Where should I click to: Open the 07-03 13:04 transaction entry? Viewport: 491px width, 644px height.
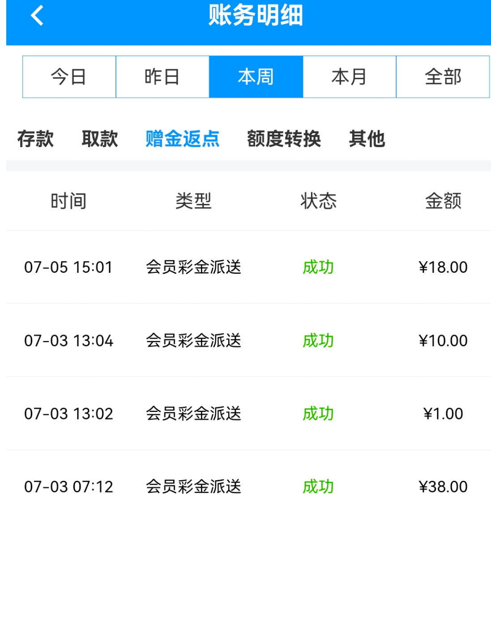68,341
